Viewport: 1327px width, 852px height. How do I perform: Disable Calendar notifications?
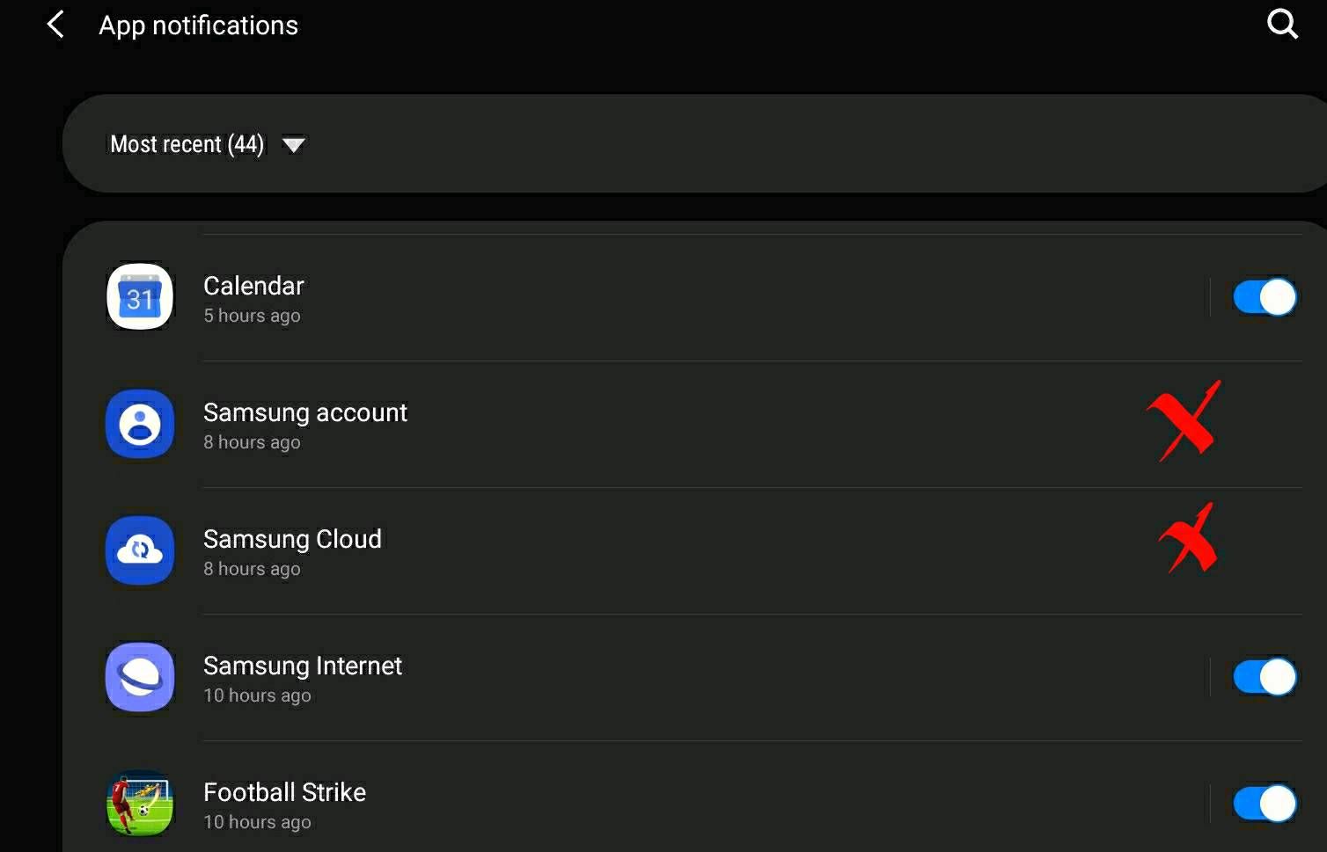point(1265,296)
